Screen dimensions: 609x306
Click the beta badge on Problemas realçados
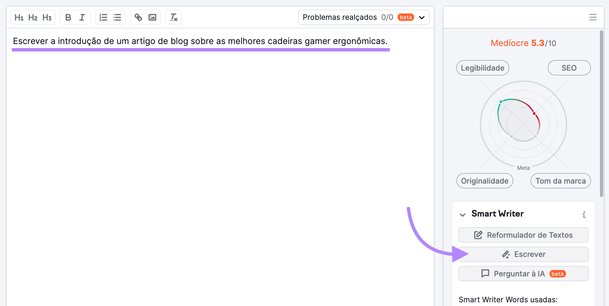click(406, 17)
